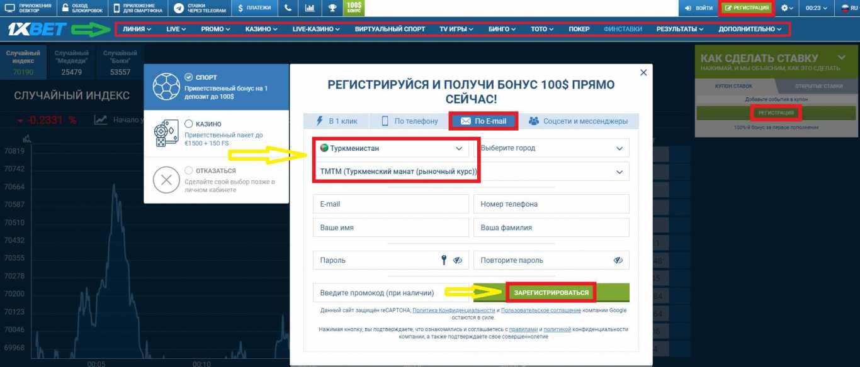Screen dimensions: 860x367
Task: Open the Туркменистан country dropdown
Action: (x=390, y=148)
